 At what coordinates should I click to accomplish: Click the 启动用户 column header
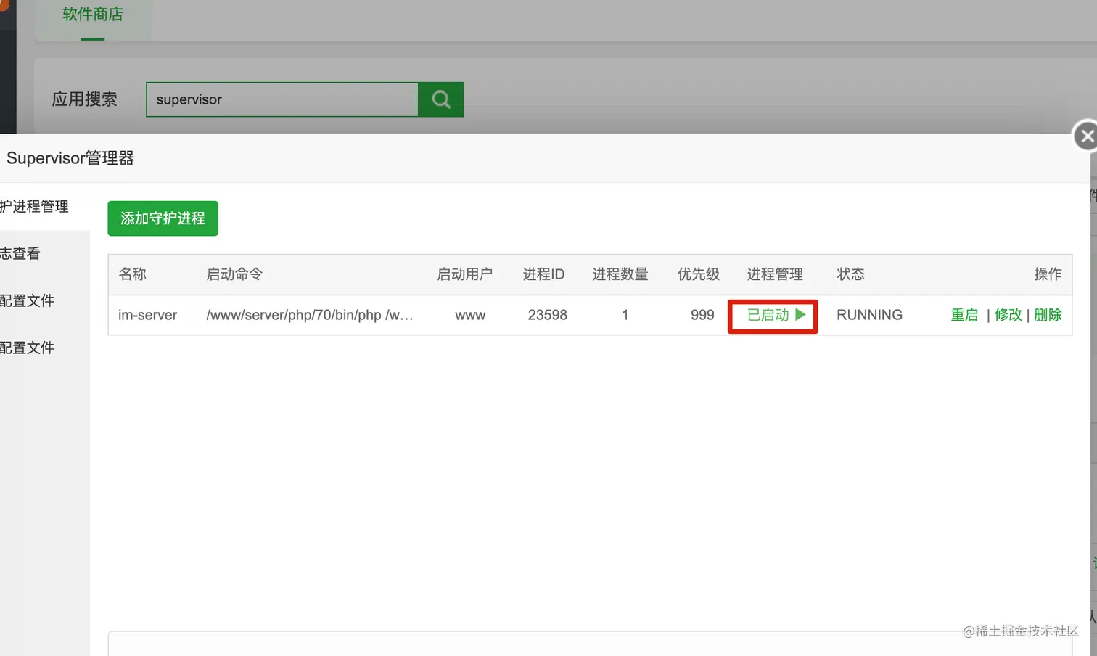pyautogui.click(x=464, y=274)
